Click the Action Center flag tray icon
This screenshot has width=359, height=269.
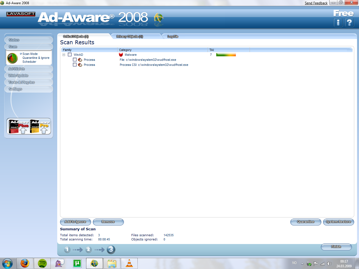pyautogui.click(x=316, y=264)
